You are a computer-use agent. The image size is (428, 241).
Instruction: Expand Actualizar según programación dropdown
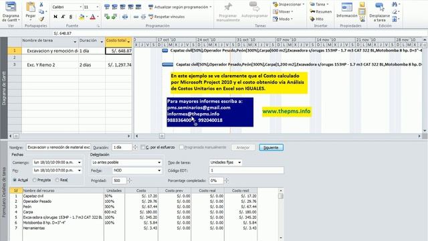211,7
